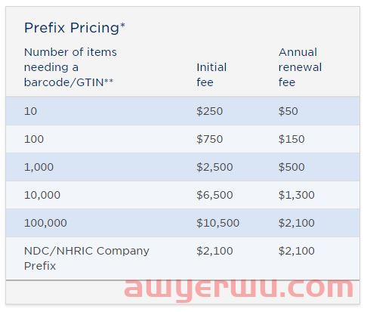
Task: Select the 10,000 items row
Action: pyautogui.click(x=183, y=195)
